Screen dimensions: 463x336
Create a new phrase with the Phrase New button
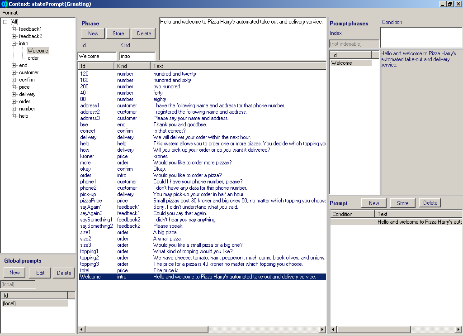coord(93,34)
